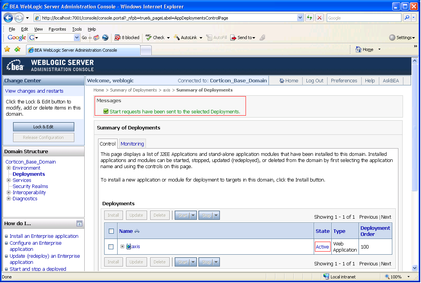Click the Active state of the axis deployment

point(322,247)
